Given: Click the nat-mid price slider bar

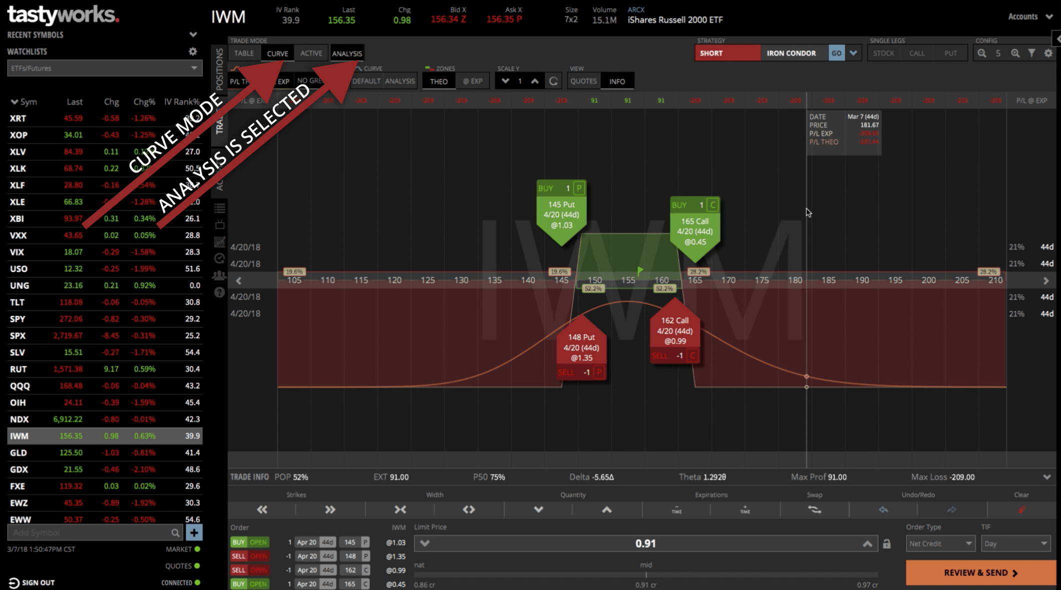Looking at the screenshot, I should tap(645, 575).
